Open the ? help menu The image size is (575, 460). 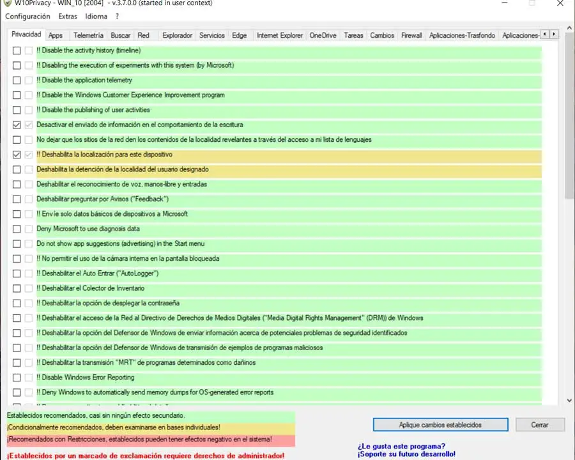(x=117, y=17)
